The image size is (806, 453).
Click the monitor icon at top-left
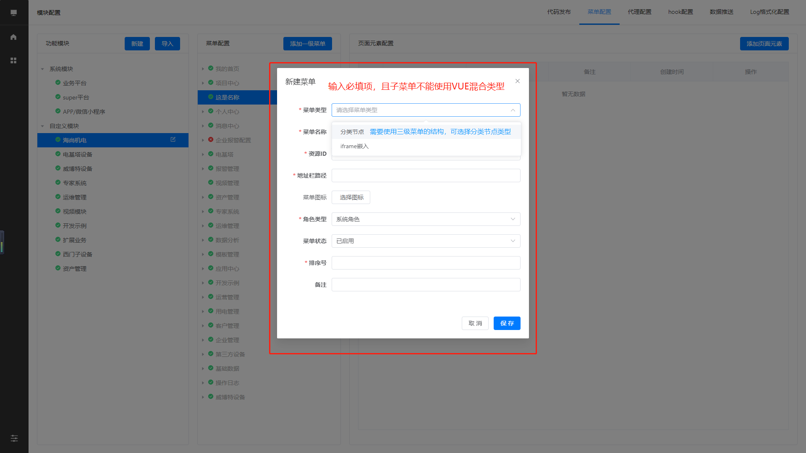(x=13, y=13)
